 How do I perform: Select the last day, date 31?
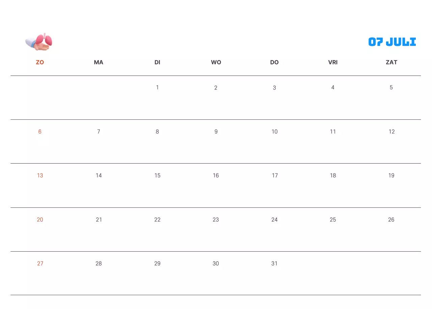pos(274,263)
